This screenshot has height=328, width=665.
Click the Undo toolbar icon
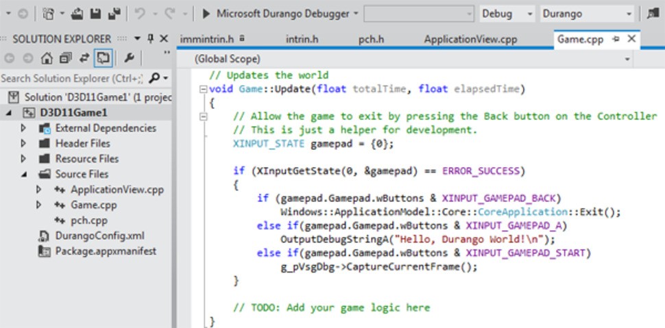click(140, 14)
